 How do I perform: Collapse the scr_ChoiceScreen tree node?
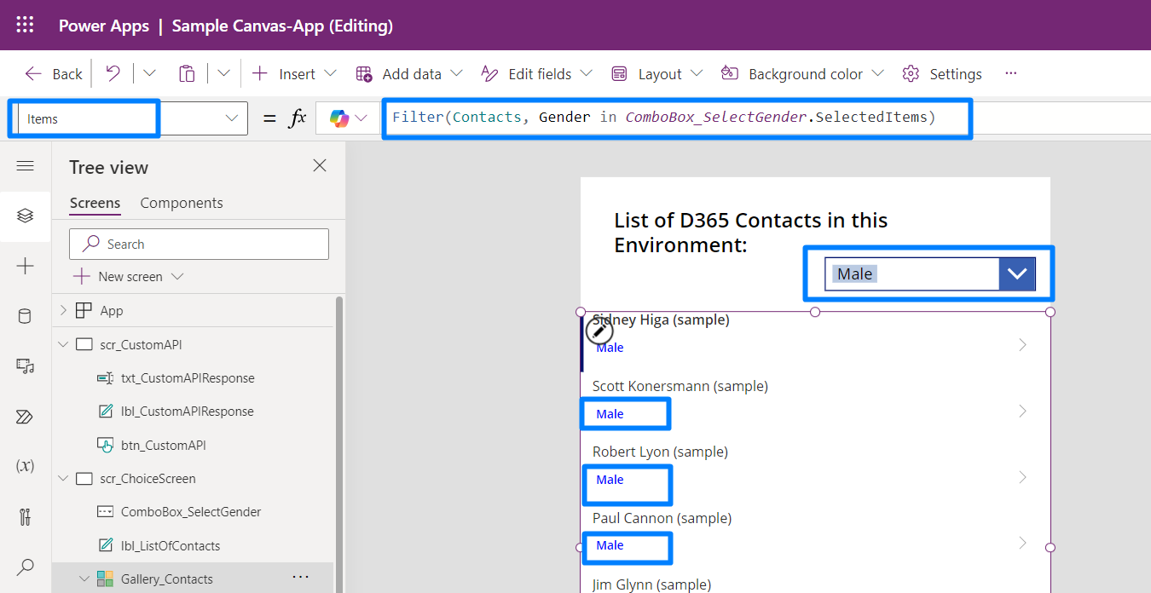(62, 478)
